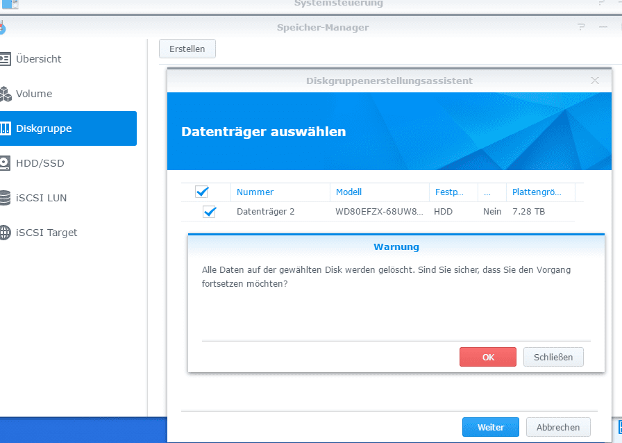Click the '...' column header
Screen dimensions: 622x443
[492, 192]
